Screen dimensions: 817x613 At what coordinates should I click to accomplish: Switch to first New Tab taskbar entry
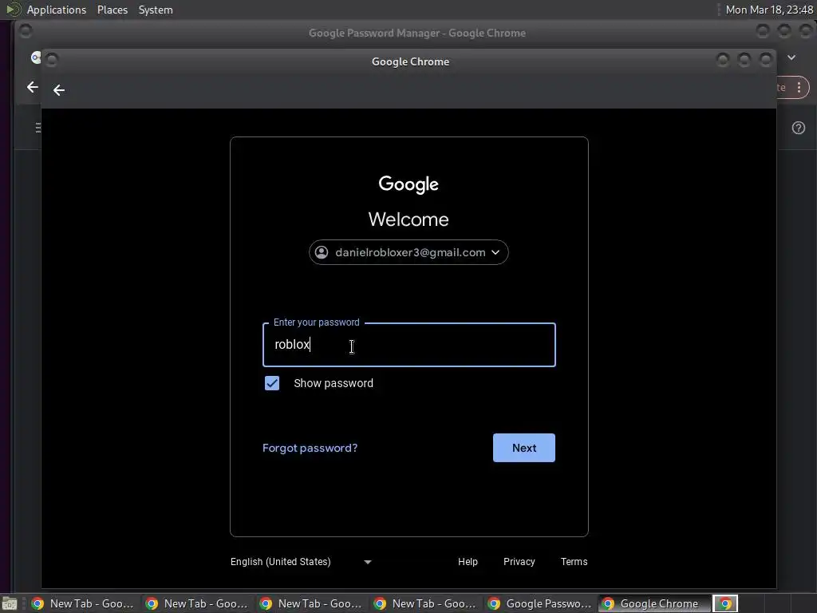[82, 603]
